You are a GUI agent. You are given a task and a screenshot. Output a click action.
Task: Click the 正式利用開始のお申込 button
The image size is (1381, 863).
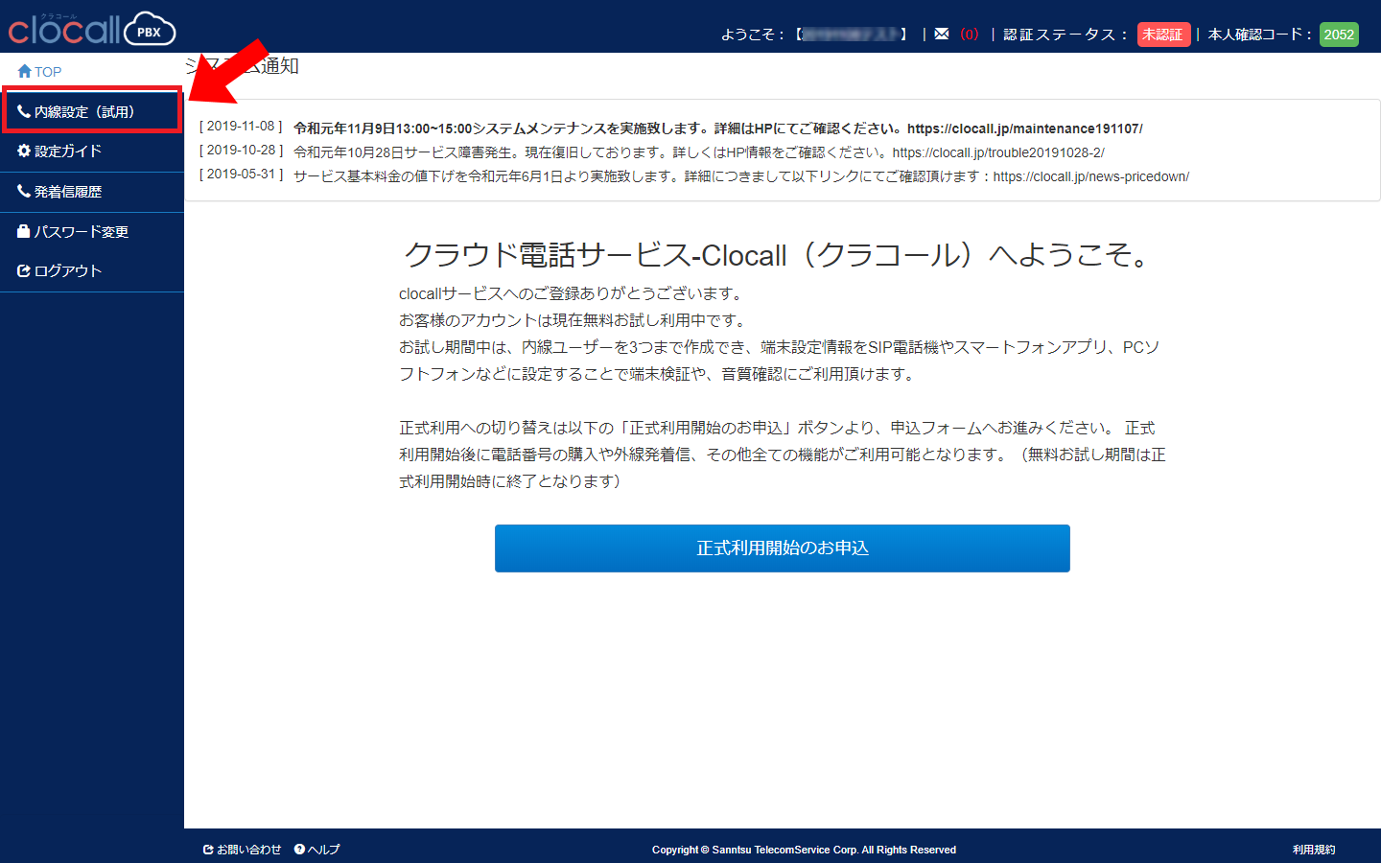pos(783,548)
